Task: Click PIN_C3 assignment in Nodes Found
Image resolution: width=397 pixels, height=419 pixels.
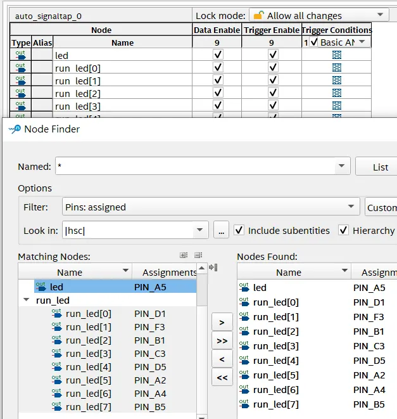Action: (x=369, y=346)
